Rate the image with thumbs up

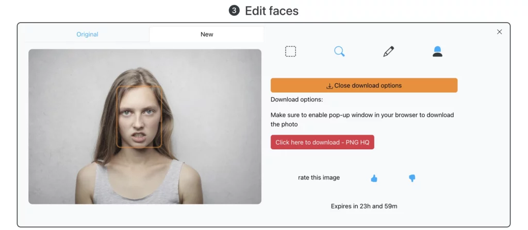point(374,178)
